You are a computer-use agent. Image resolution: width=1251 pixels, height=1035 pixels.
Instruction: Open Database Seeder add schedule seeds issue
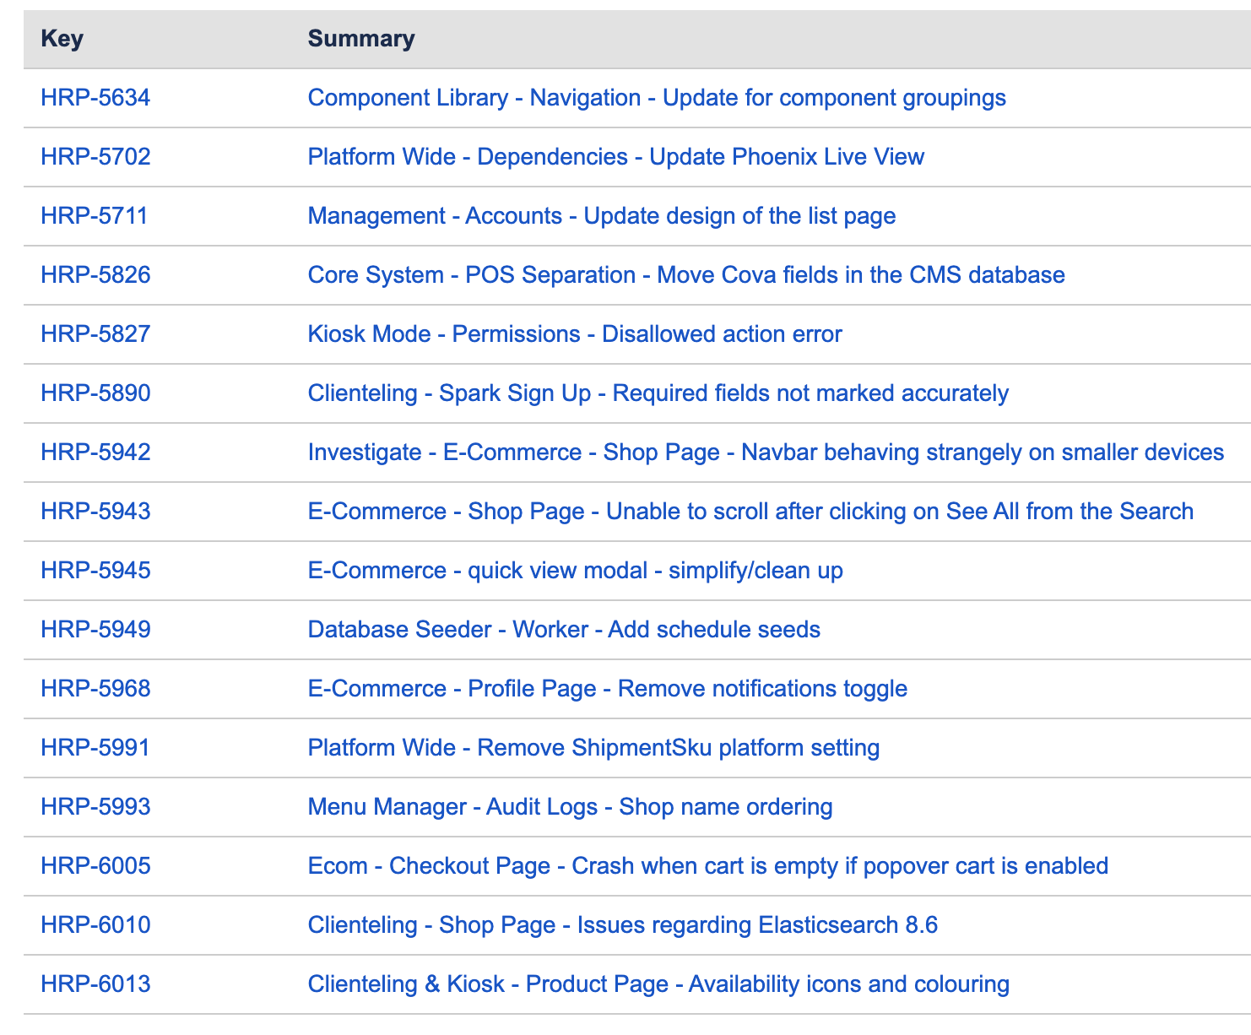(563, 630)
